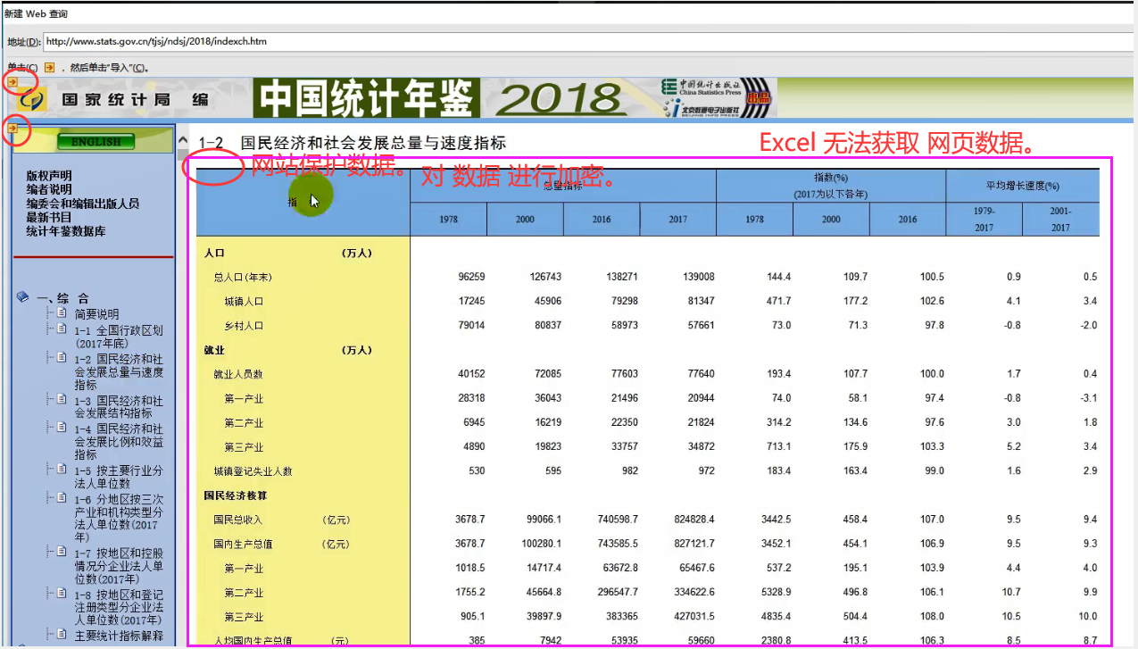Click inside the address URL field
This screenshot has height=649, width=1138.
(589, 41)
